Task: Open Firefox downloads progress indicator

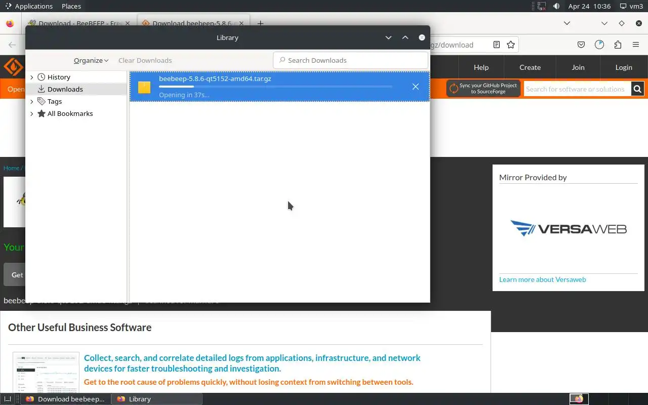Action: point(599,45)
